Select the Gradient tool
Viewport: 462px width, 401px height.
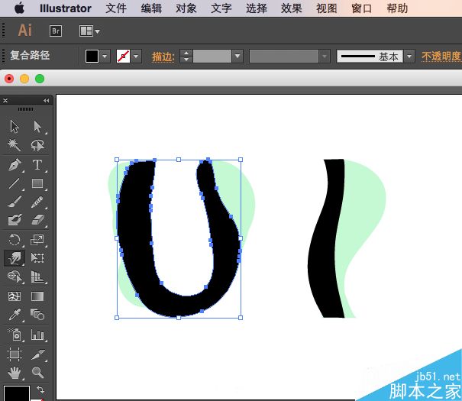[37, 296]
